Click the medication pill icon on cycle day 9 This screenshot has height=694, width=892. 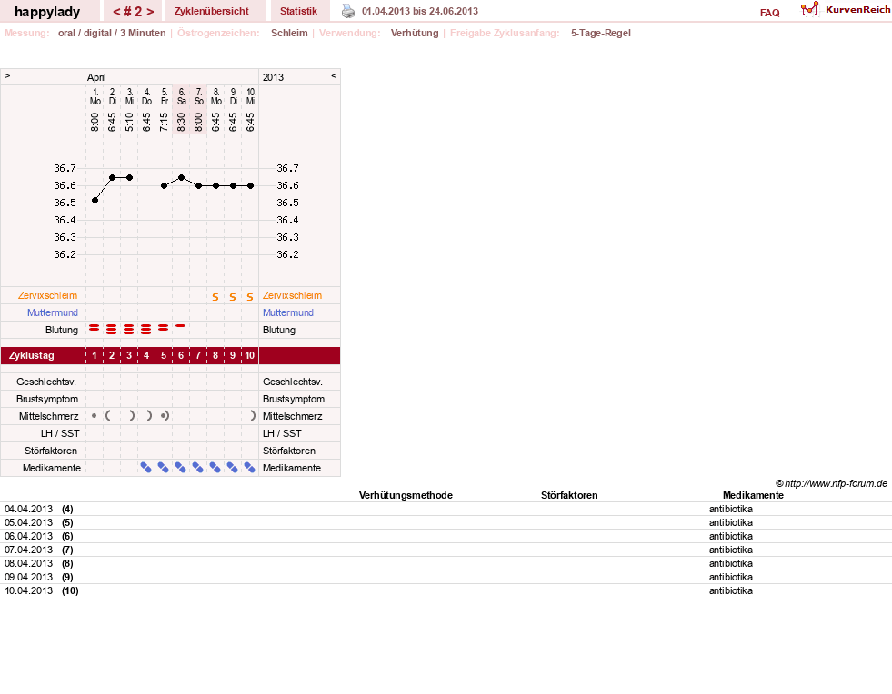232,468
